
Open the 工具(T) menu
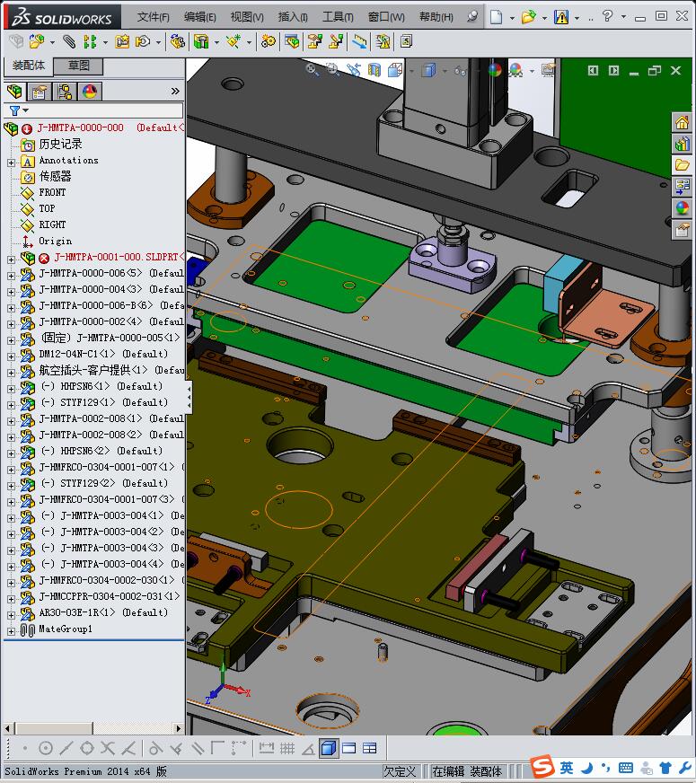(338, 17)
